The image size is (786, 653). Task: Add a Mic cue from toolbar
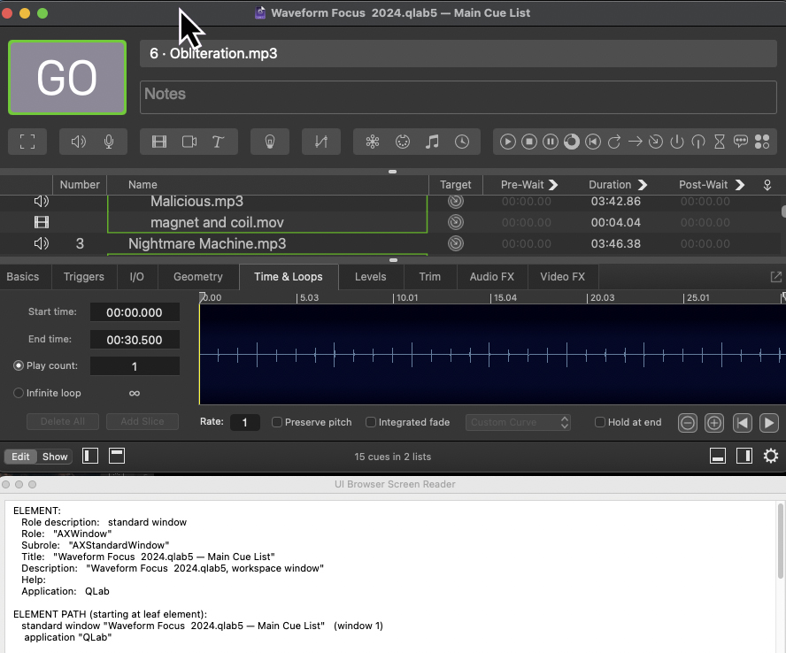(109, 142)
